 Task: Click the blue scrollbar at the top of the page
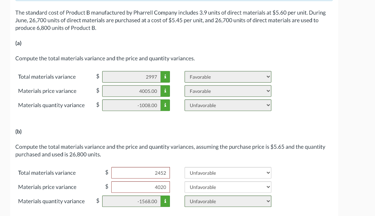pyautogui.click(x=174, y=1)
